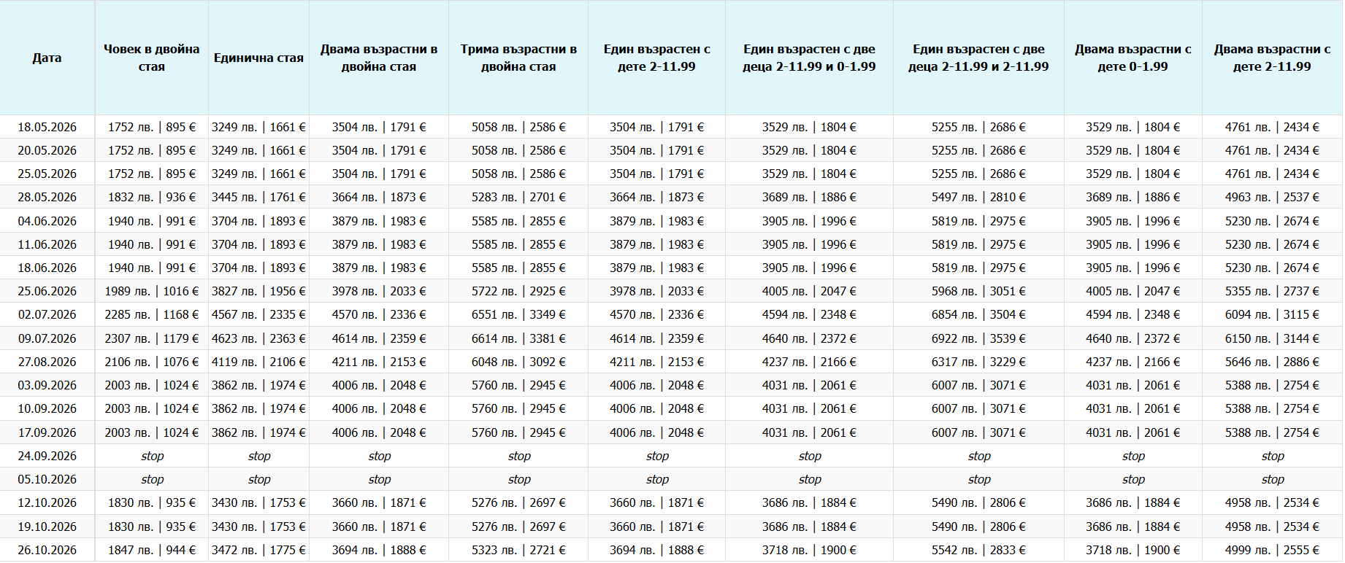Click the price 4999 лв. | 2555 €
The width and height of the screenshot is (1345, 563).
pos(1272,550)
